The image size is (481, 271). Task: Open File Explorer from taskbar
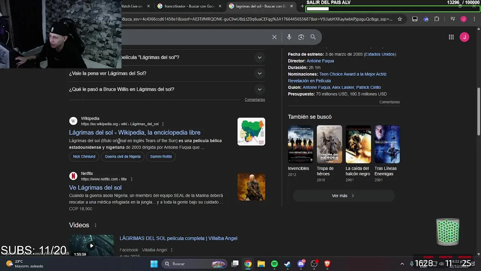coord(261,264)
